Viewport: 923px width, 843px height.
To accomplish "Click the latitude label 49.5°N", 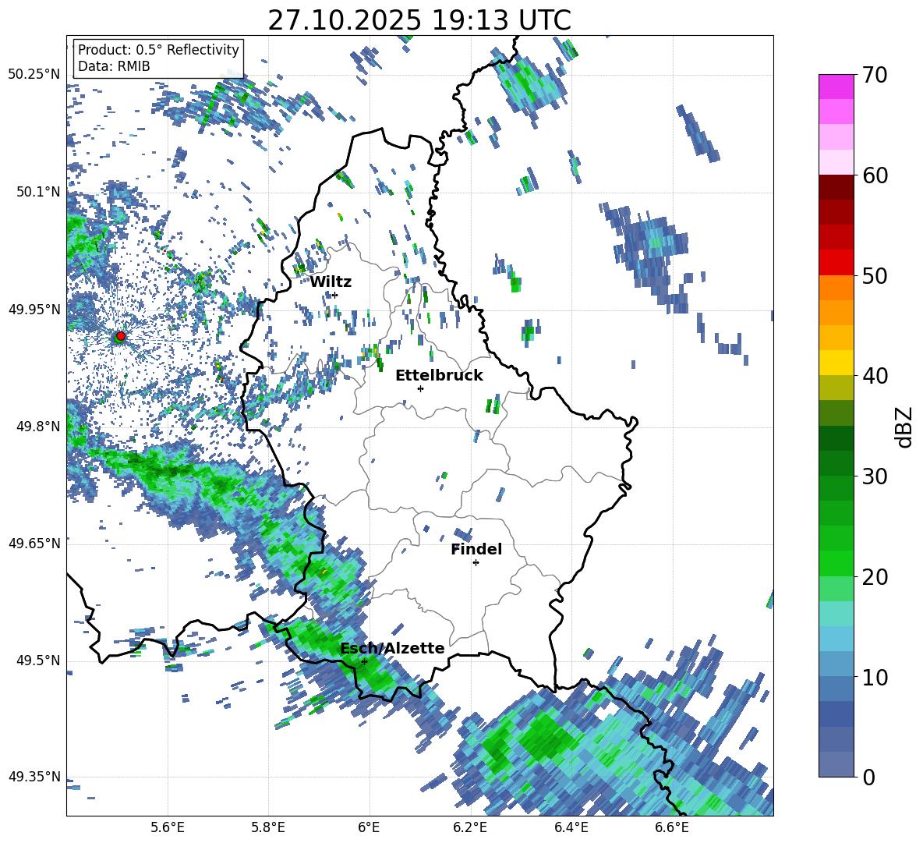I will 38,660.
